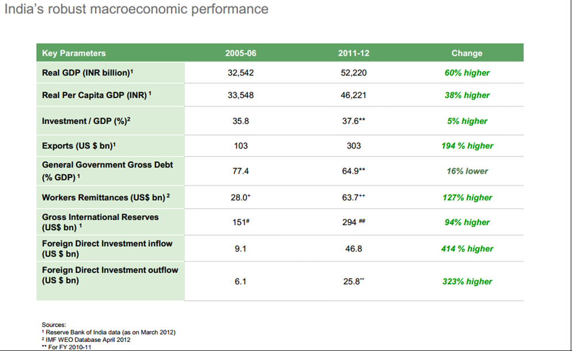
Task: Click "16% lower" change cell
Action: pos(467,171)
